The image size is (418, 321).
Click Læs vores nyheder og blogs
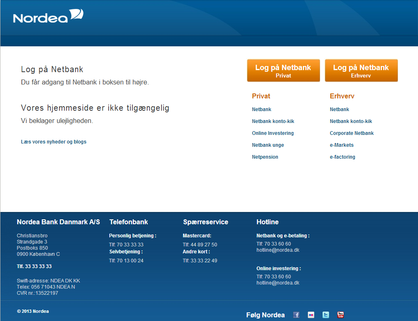(x=54, y=142)
